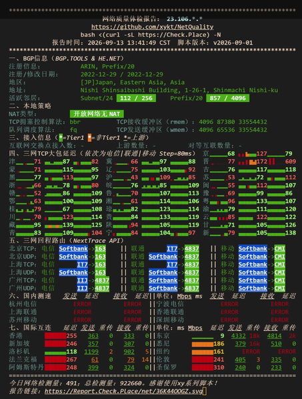Screen dimensions: 302x399
Task: Select script version v2026-09-01
Action: coord(233,43)
